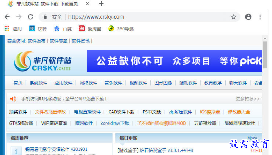
Task: Open zip解压软件 link
Action: click(x=181, y=112)
